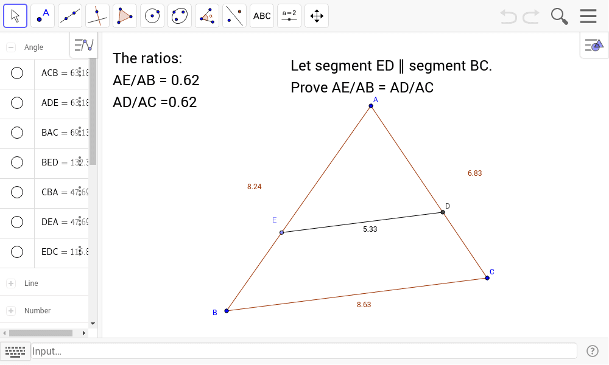The width and height of the screenshot is (609, 365).
Task: Click the 'AE/AB = 0.62' text
Action: [156, 80]
